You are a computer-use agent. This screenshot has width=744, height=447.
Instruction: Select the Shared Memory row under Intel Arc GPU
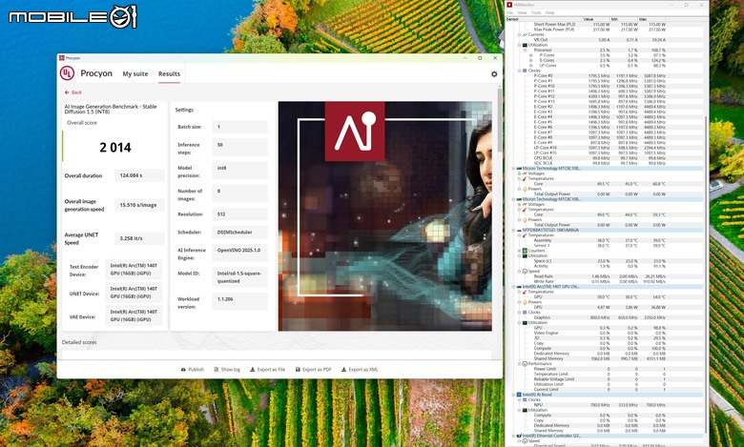pos(605,358)
